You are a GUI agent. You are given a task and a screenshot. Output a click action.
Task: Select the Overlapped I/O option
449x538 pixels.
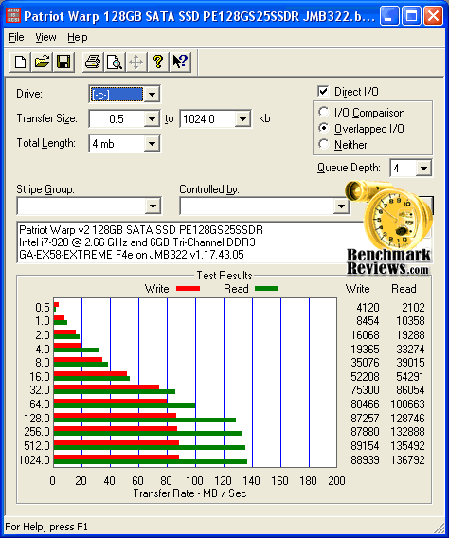pyautogui.click(x=323, y=128)
